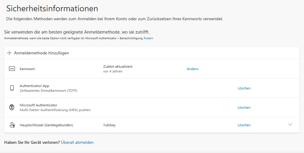Click the Kennwort password dots icon
This screenshot has width=304, height=153.
[12, 69]
